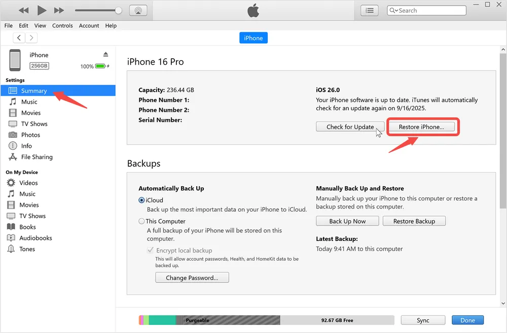The width and height of the screenshot is (507, 333).
Task: Select the iPhone tab button
Action: 253,38
